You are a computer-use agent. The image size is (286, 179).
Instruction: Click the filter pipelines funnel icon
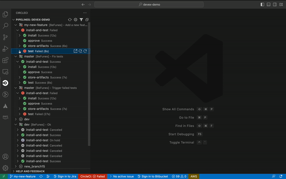click(x=81, y=20)
